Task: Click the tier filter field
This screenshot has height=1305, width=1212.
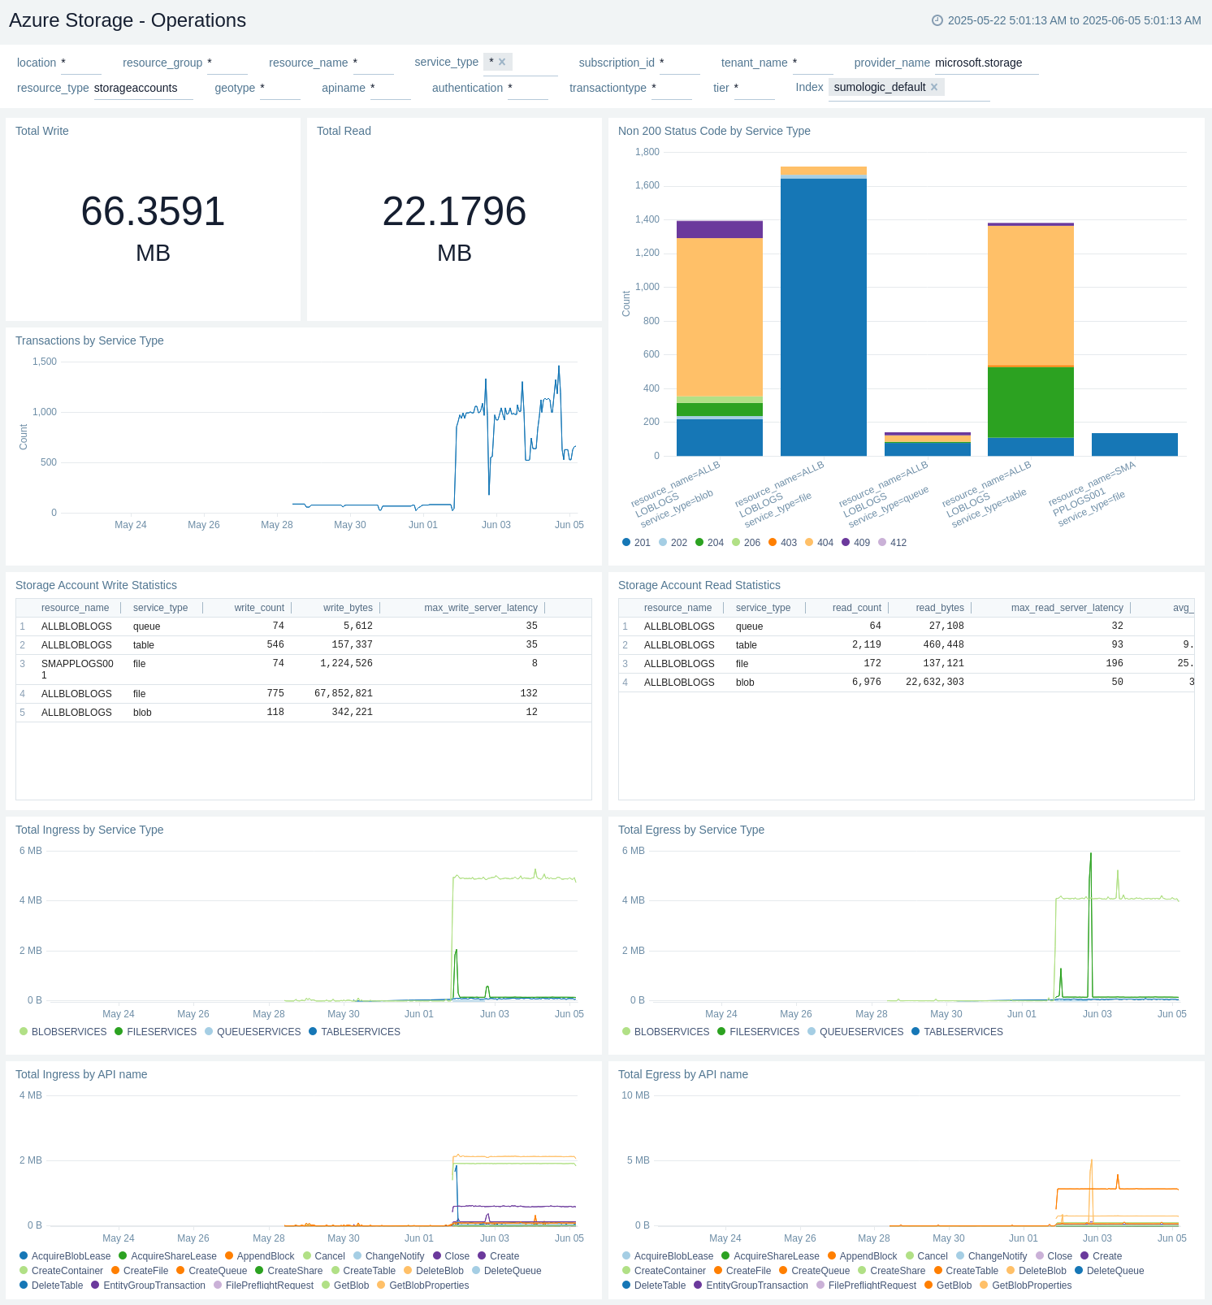Action: [755, 89]
